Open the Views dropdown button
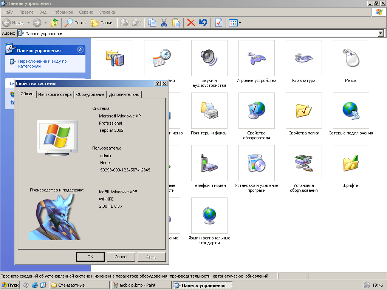Screen dimensions: 387x290 pos(235,23)
